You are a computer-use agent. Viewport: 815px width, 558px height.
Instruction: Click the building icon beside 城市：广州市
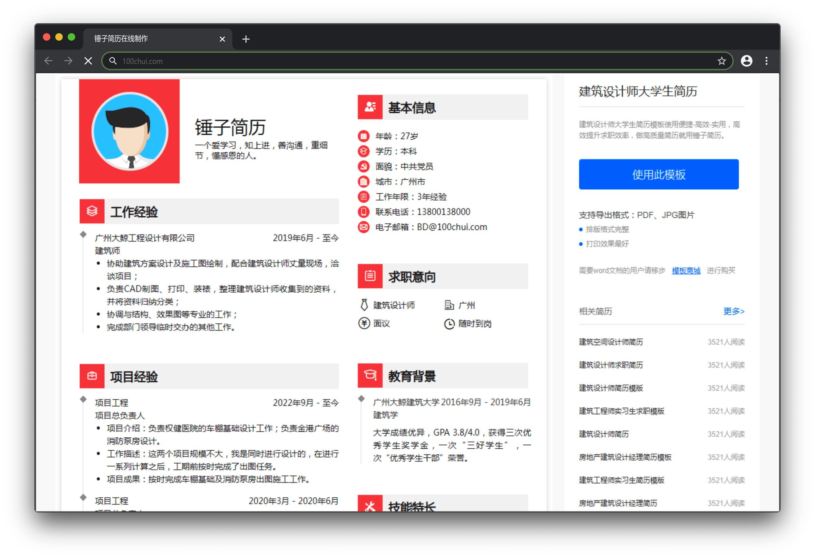pos(364,181)
